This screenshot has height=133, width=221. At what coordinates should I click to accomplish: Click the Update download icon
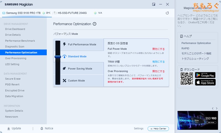point(9,129)
